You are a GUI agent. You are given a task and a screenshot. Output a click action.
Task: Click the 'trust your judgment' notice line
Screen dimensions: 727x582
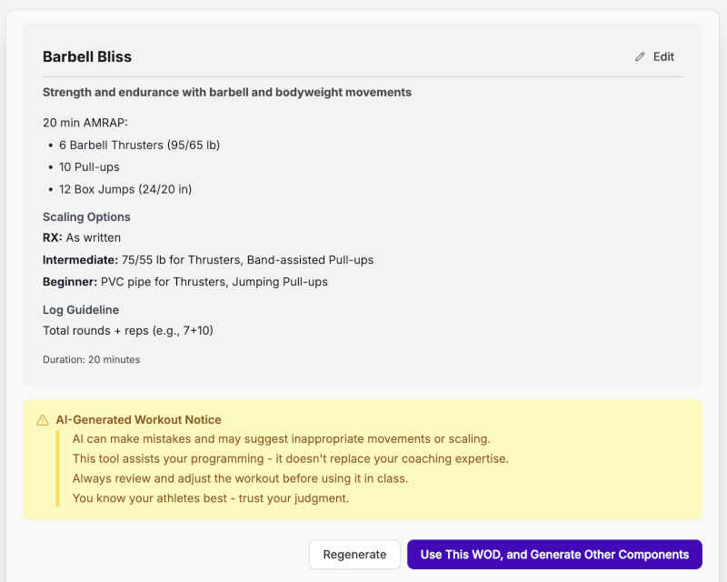tap(211, 498)
